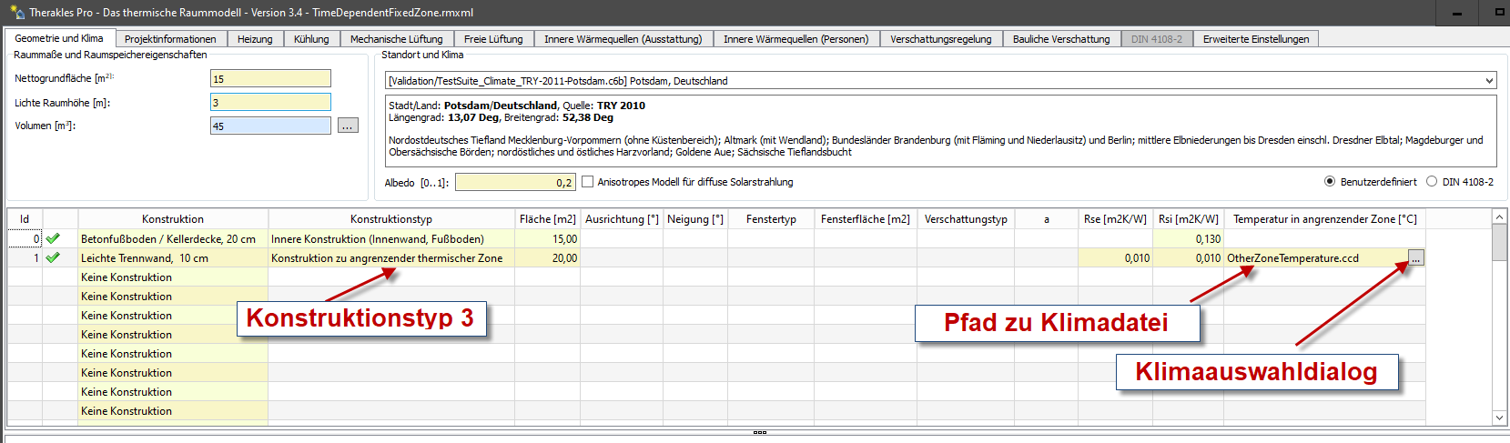Select Konstruktion zu angrenzender thermischer Zone cell

[391, 258]
